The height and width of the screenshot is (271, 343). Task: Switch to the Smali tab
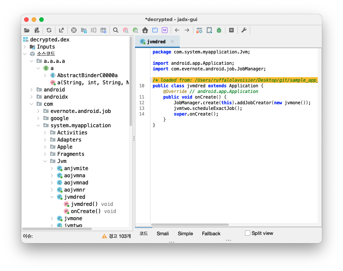pos(163,233)
